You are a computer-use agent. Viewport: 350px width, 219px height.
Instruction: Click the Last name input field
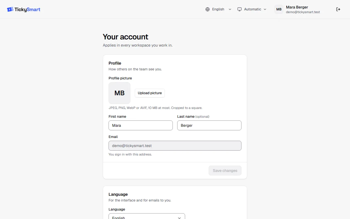[x=209, y=125]
